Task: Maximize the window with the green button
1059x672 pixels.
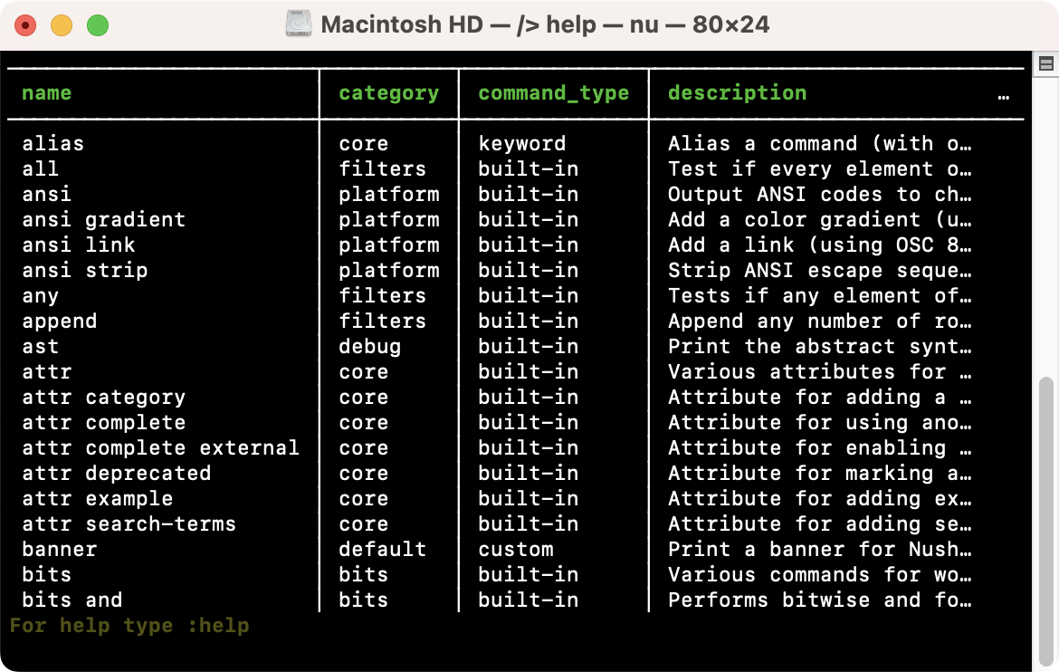Action: 98,25
